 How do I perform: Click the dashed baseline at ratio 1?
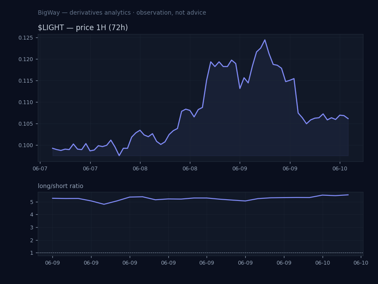tap(201, 253)
